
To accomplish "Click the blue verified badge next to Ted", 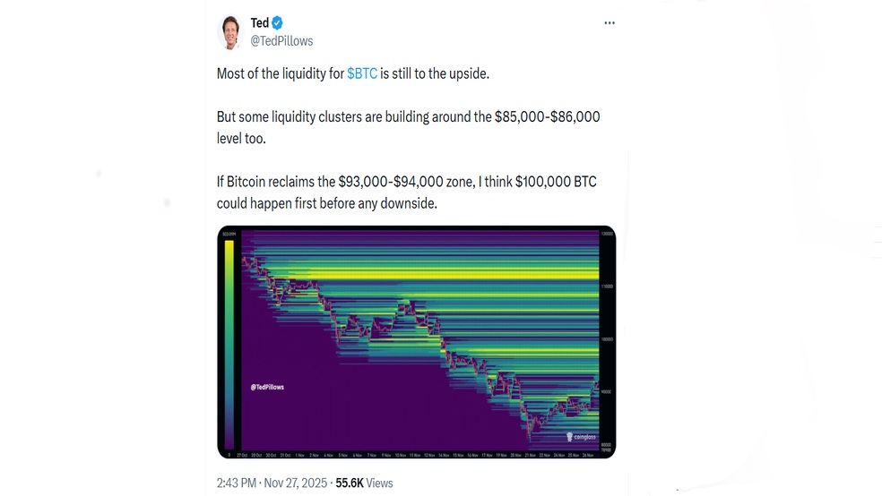I will click(278, 23).
